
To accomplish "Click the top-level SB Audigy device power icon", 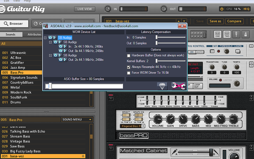I will click(50, 38).
